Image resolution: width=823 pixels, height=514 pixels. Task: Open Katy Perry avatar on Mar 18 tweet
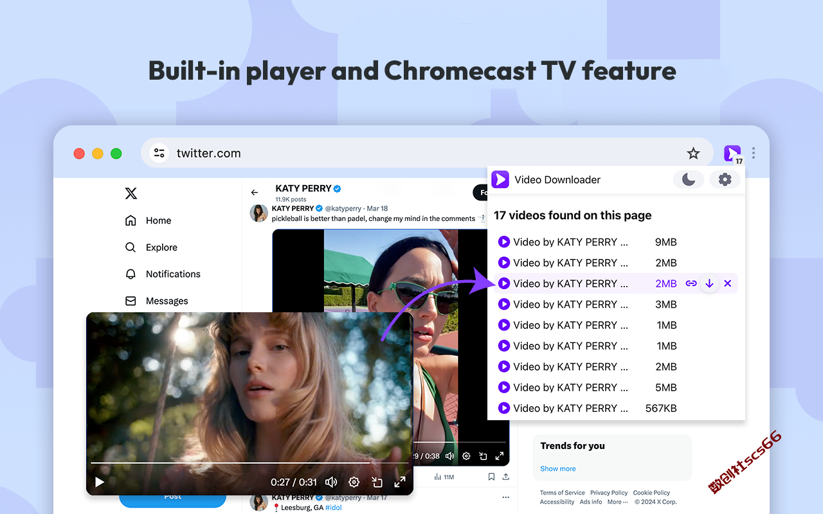coord(259,213)
